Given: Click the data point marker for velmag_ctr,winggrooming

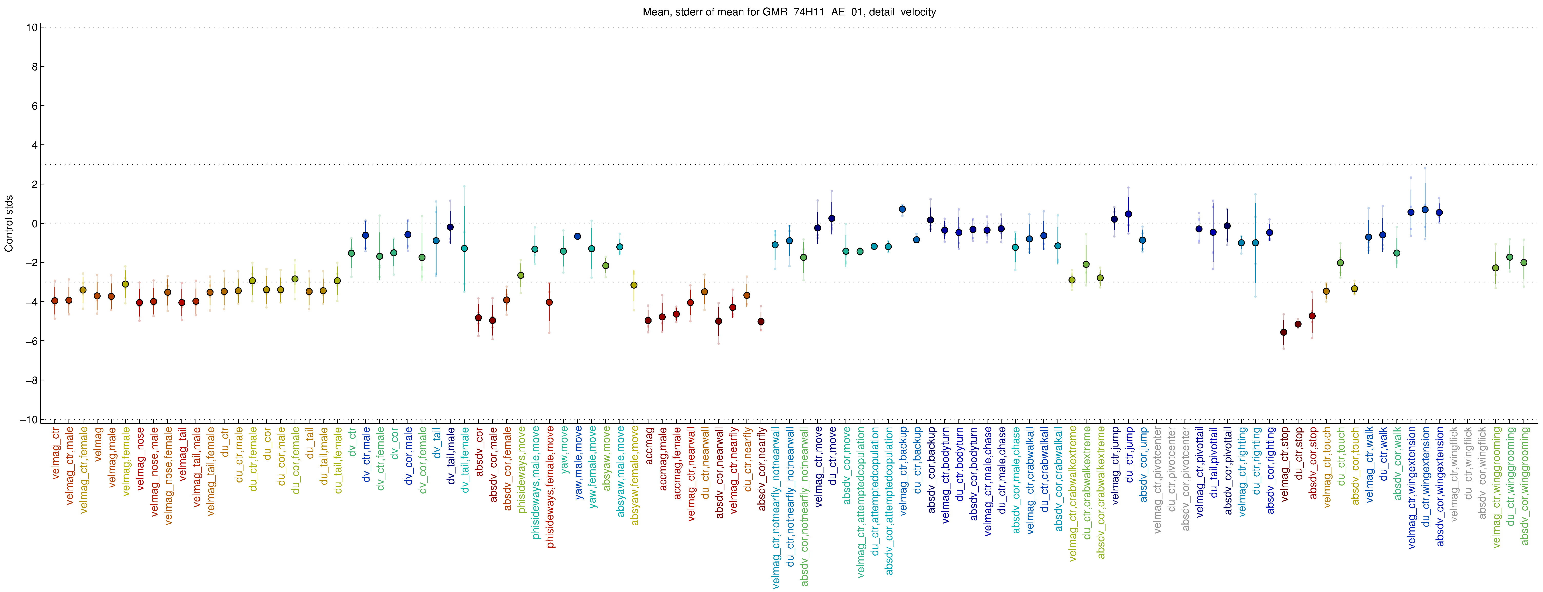Looking at the screenshot, I should 1496,268.
